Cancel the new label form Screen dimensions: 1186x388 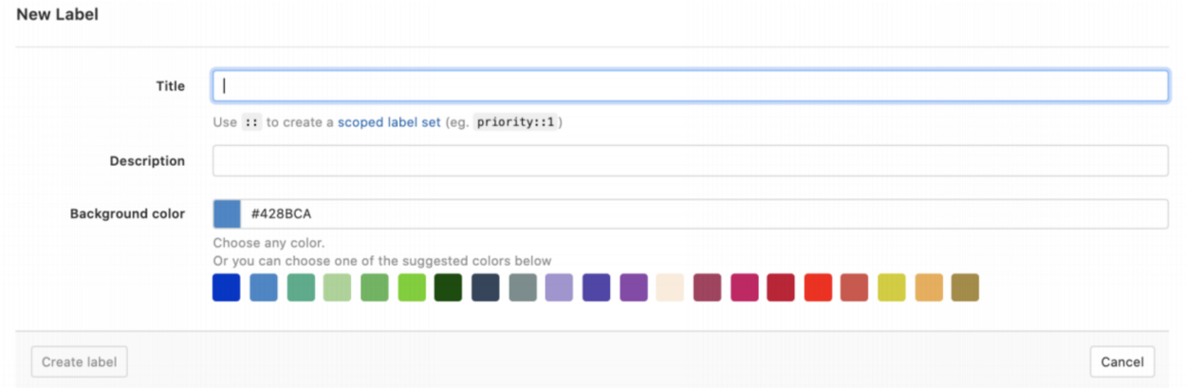[1122, 361]
